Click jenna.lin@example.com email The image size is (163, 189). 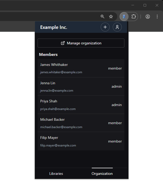(x=57, y=91)
